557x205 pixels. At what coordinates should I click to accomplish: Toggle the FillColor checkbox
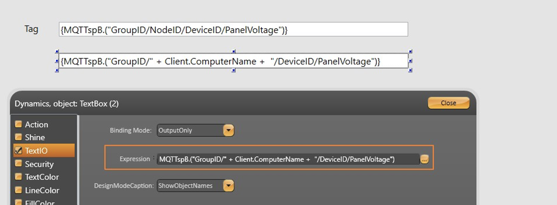pos(18,202)
